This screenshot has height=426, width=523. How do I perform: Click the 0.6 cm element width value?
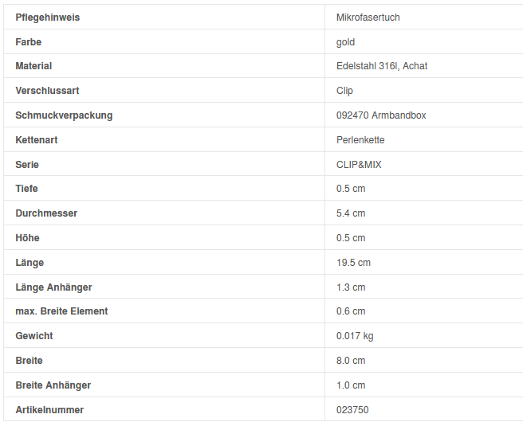(x=351, y=311)
